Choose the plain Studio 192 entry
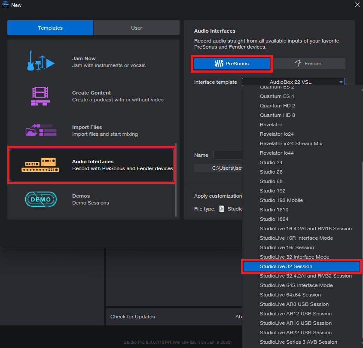Screen dimensions: 363x348 tap(302, 191)
